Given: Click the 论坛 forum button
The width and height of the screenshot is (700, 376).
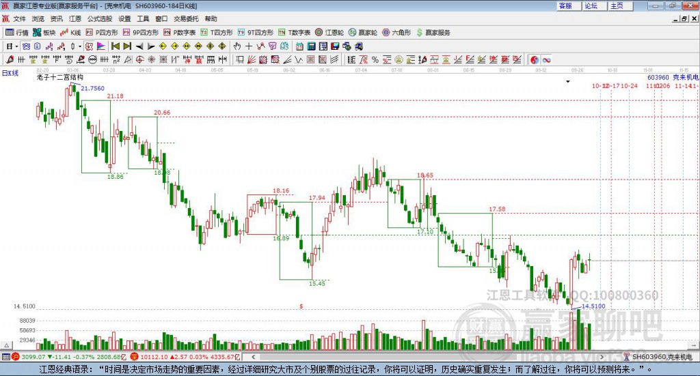Looking at the screenshot, I should coord(594,5).
